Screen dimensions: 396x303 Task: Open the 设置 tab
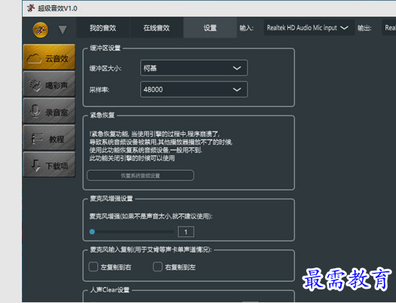tap(210, 28)
